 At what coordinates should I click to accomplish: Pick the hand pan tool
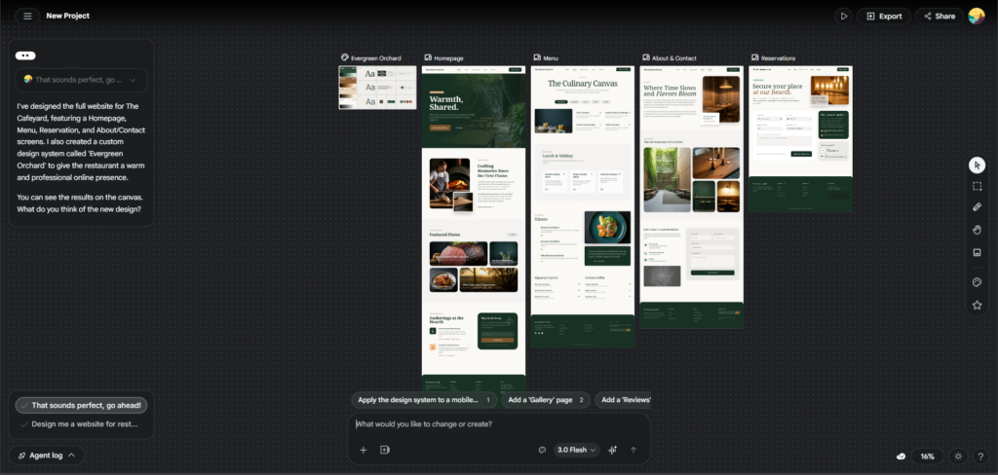click(x=978, y=230)
